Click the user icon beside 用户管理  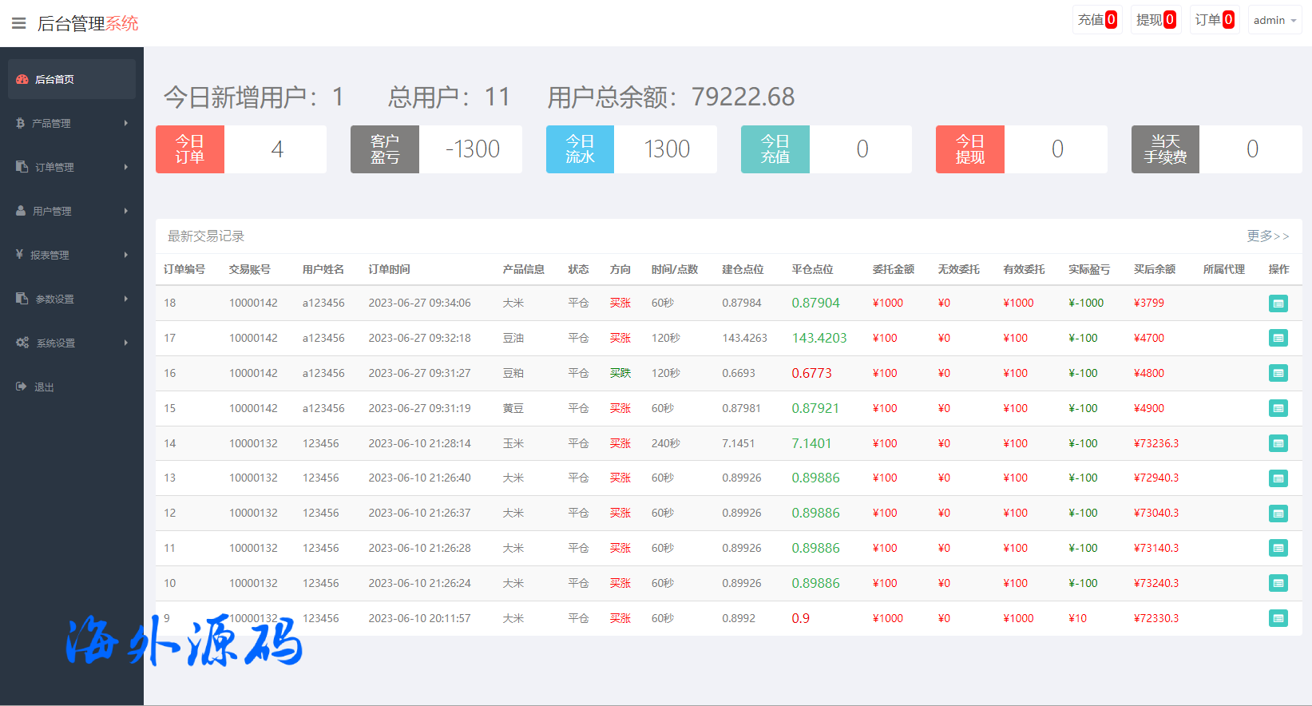click(x=21, y=211)
